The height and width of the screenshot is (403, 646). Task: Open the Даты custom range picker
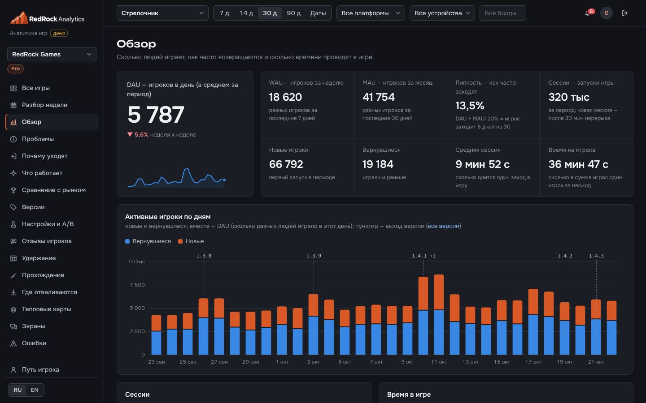318,13
